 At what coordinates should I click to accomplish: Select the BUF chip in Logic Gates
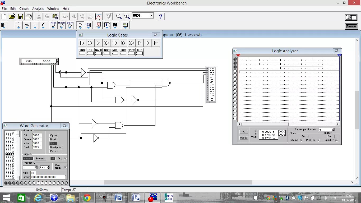point(140,52)
